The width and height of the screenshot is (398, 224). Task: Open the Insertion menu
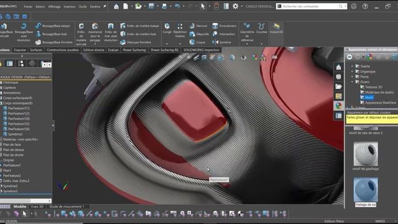point(70,7)
